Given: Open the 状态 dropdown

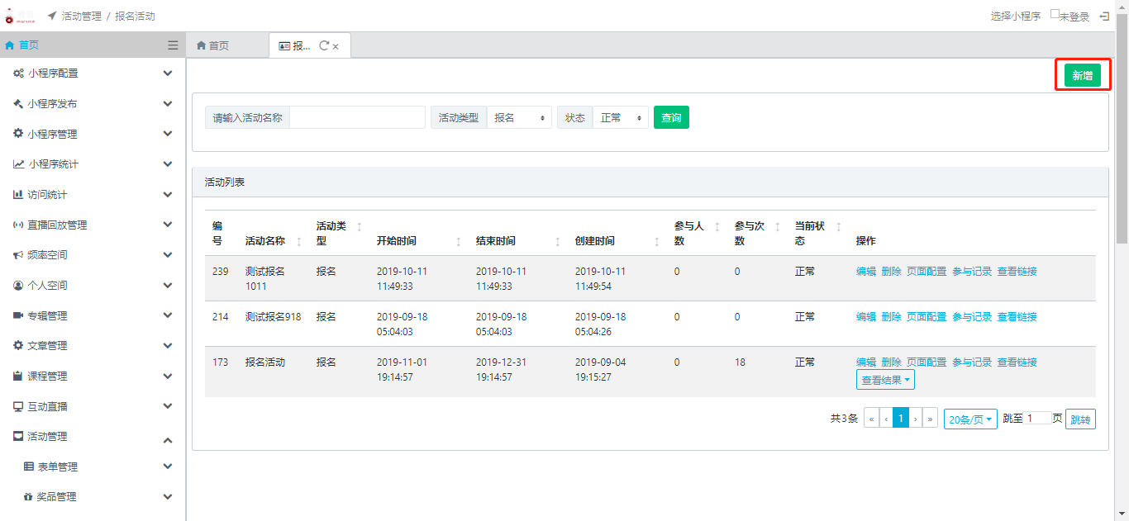Looking at the screenshot, I should (621, 118).
